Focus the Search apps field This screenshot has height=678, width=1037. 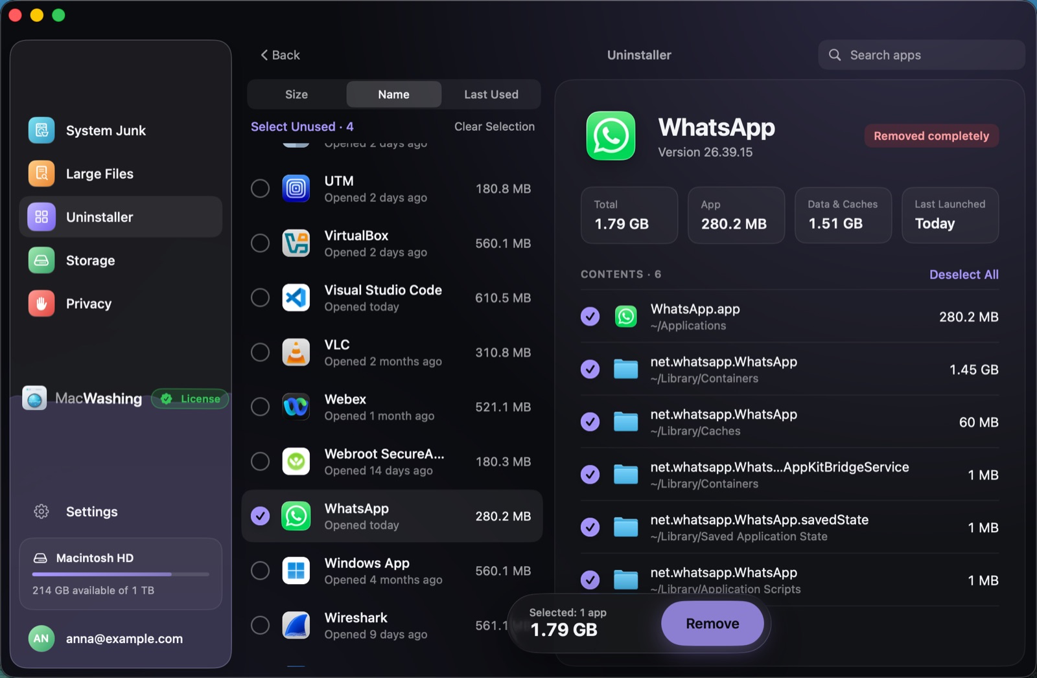(x=921, y=55)
